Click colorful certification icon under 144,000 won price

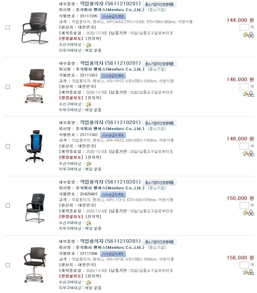[245, 35]
